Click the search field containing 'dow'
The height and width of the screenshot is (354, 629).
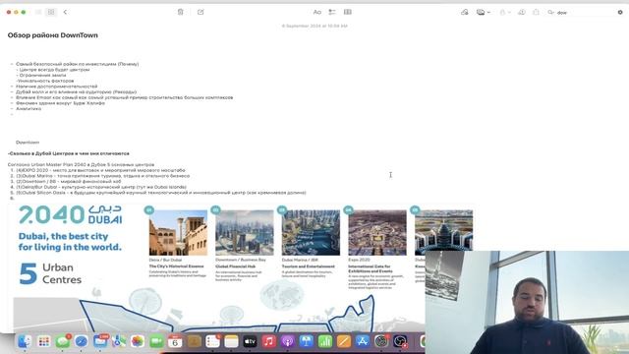click(x=585, y=13)
